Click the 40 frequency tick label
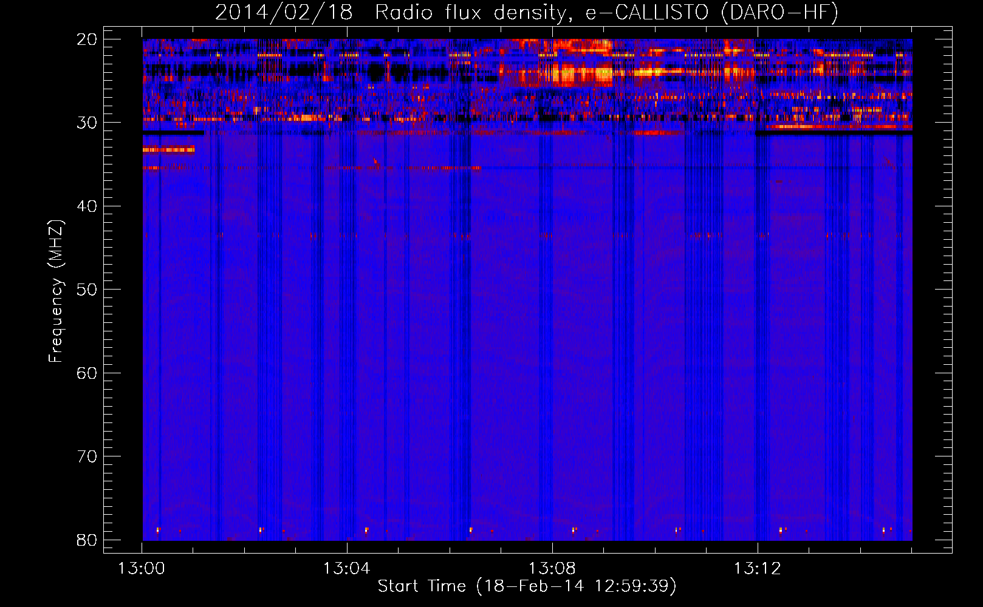The height and width of the screenshot is (607, 983). (x=87, y=206)
